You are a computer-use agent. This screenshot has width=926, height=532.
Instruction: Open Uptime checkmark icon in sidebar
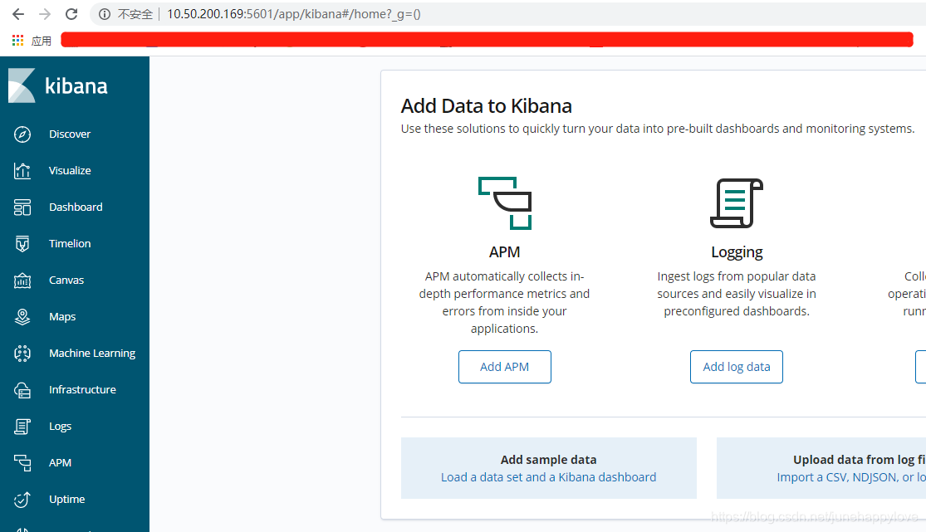pos(22,500)
